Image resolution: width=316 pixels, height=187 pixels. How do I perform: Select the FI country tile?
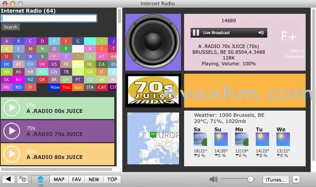click(30, 87)
